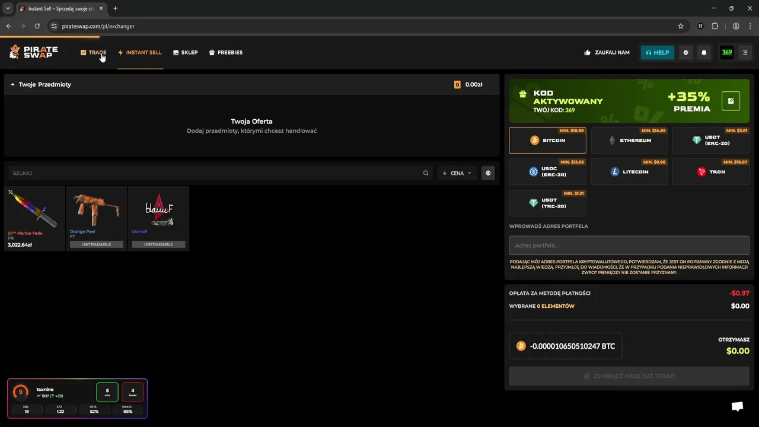This screenshot has width=759, height=427.
Task: Open the live chat bubble
Action: [x=737, y=406]
